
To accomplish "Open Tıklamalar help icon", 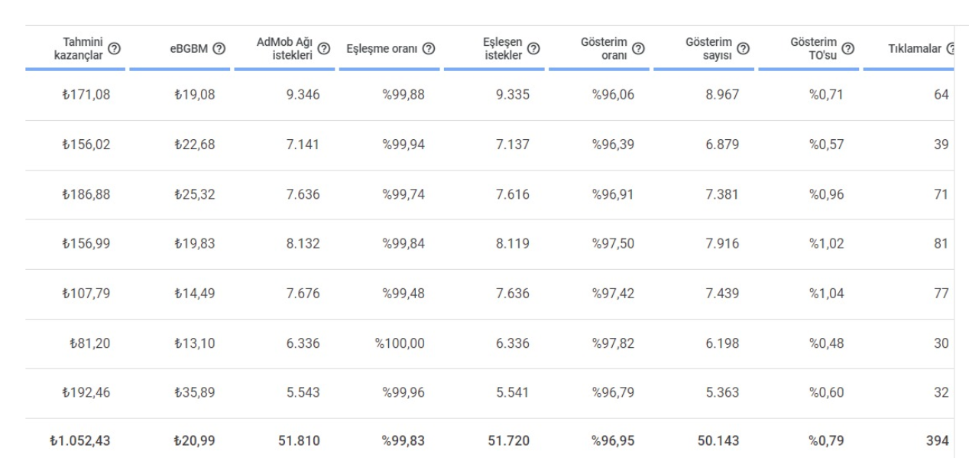I will (951, 49).
